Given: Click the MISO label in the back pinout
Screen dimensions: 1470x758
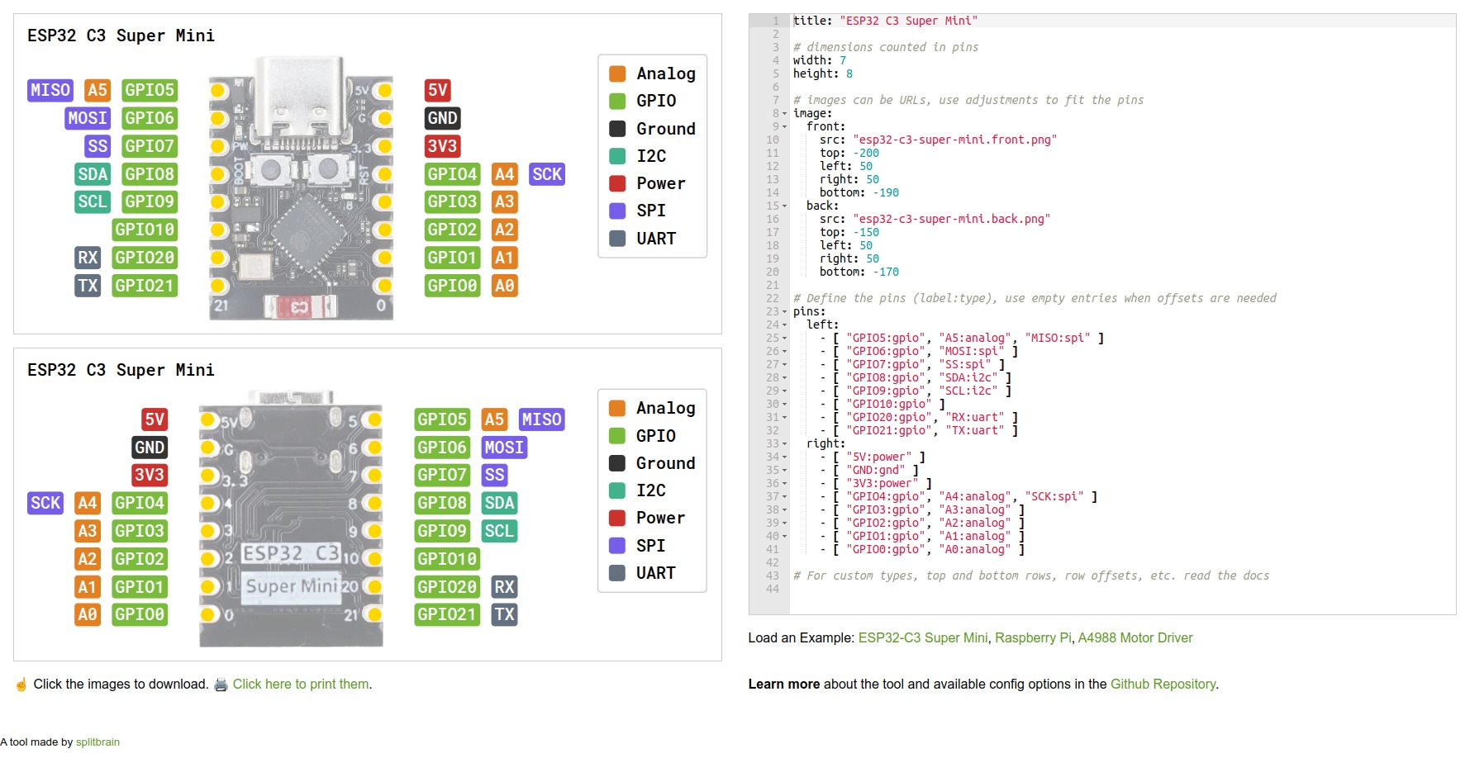Looking at the screenshot, I should point(541,419).
